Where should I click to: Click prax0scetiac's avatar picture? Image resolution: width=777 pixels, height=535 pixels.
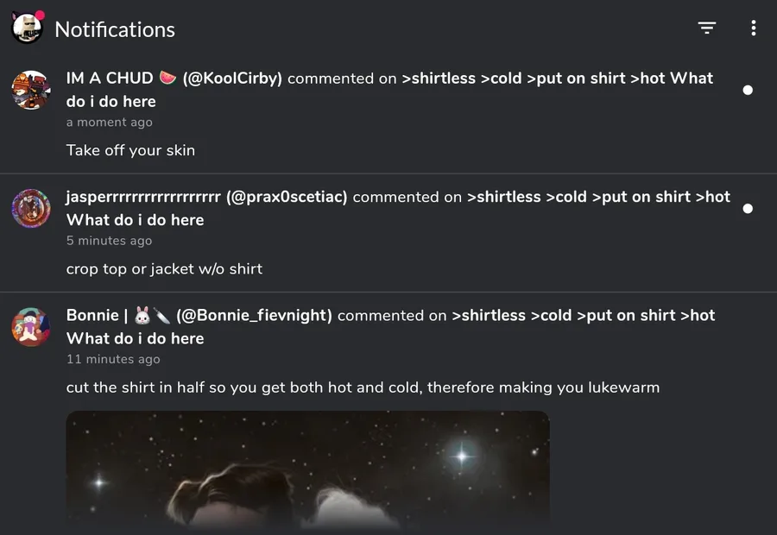click(x=30, y=209)
